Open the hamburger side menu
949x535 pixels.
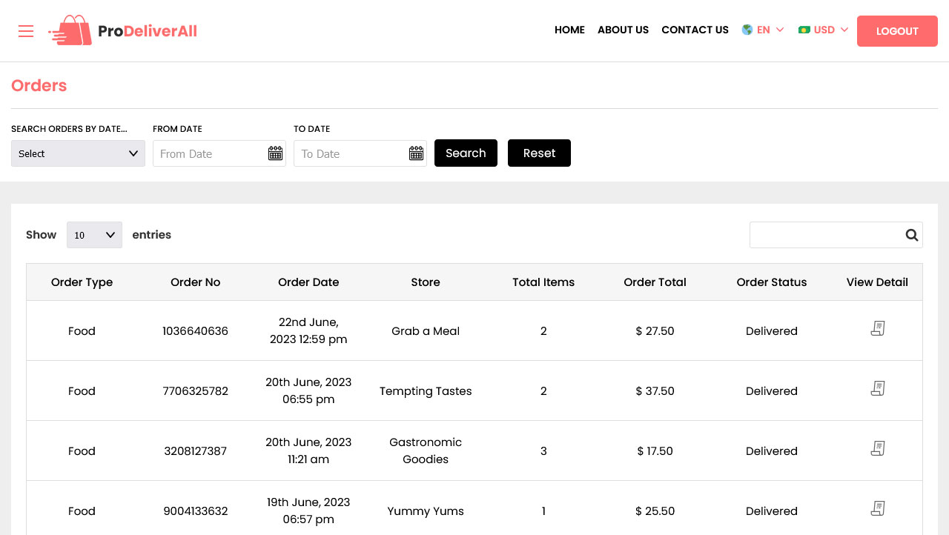[x=26, y=30]
